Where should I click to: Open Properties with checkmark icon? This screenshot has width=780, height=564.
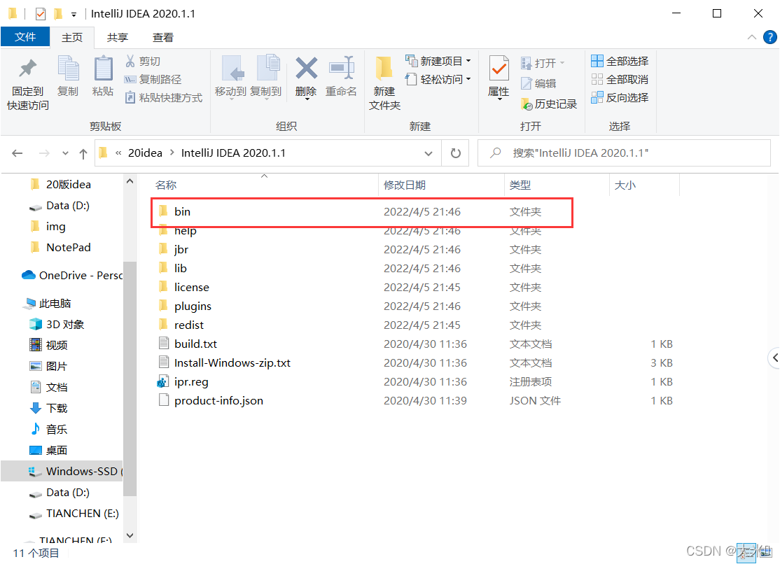coord(499,69)
